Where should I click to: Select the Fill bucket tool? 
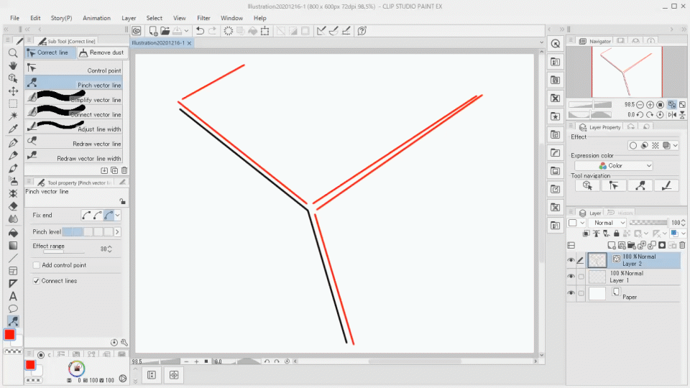(13, 232)
